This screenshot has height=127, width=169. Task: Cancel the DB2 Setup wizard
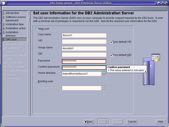pos(132,122)
